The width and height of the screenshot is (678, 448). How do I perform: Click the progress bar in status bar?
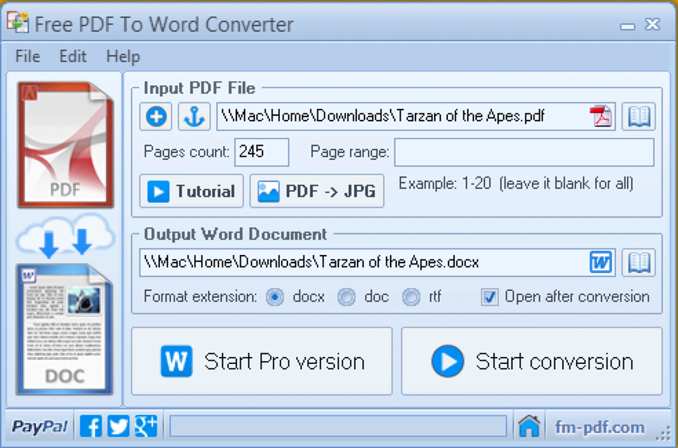pos(338,426)
